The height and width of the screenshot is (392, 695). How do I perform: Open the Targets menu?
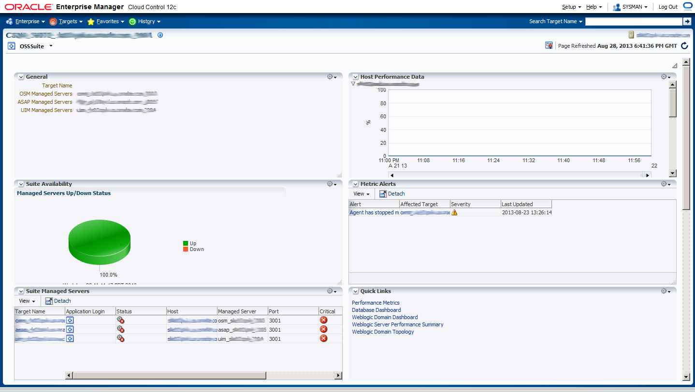coord(66,21)
